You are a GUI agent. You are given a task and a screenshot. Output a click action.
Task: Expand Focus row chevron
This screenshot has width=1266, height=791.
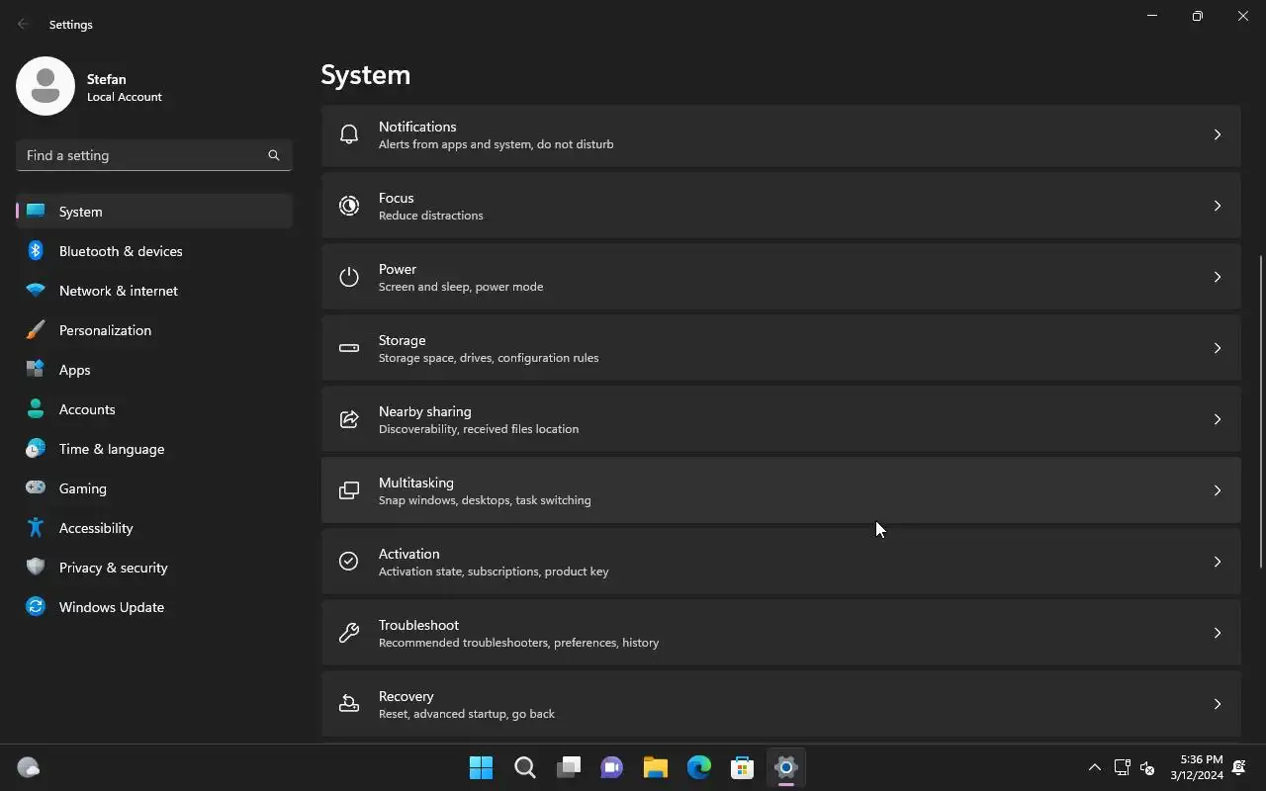1218,206
